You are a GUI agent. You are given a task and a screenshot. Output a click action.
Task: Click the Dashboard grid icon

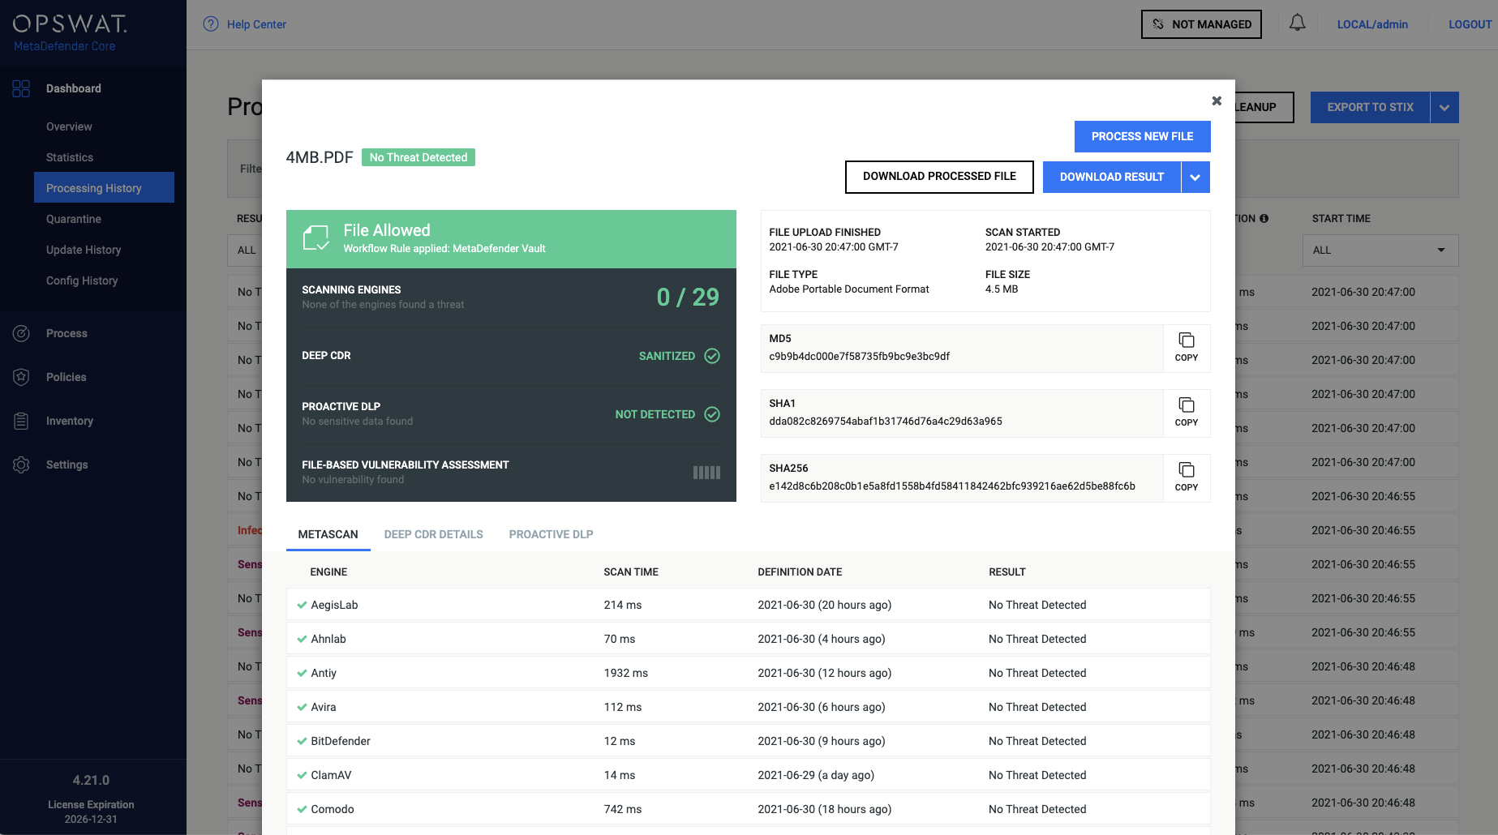[21, 88]
